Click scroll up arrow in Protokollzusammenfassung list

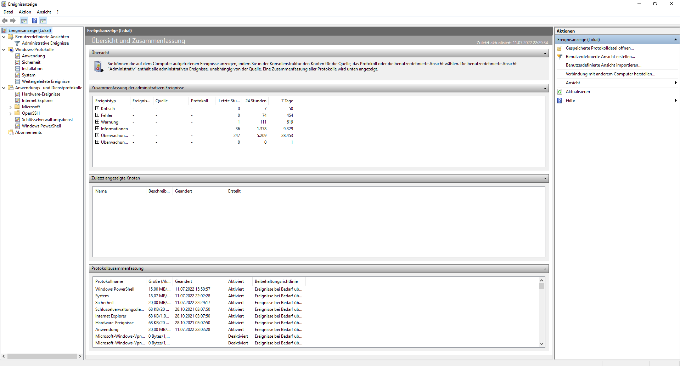[x=541, y=280]
